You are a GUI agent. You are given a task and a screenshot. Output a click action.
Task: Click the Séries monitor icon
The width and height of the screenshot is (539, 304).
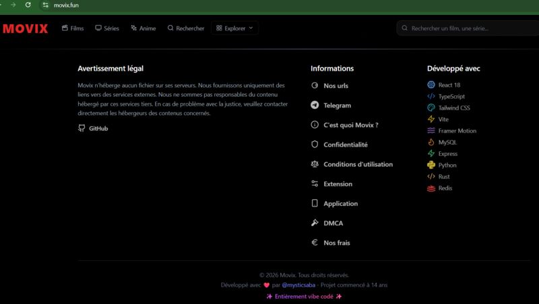pos(98,28)
